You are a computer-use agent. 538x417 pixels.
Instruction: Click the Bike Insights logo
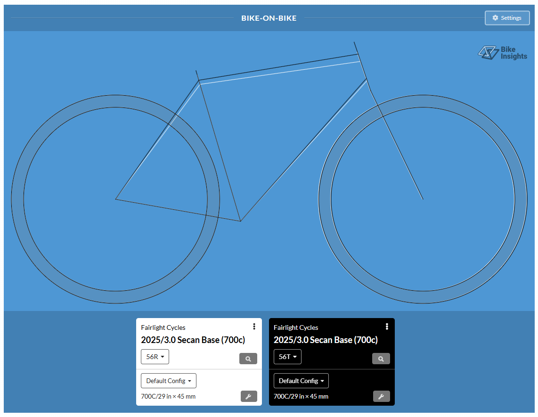[x=503, y=53]
